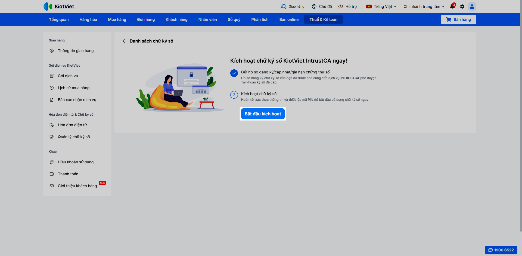Open Bản xác nhận dịch vụ page
The image size is (522, 256).
[77, 100]
